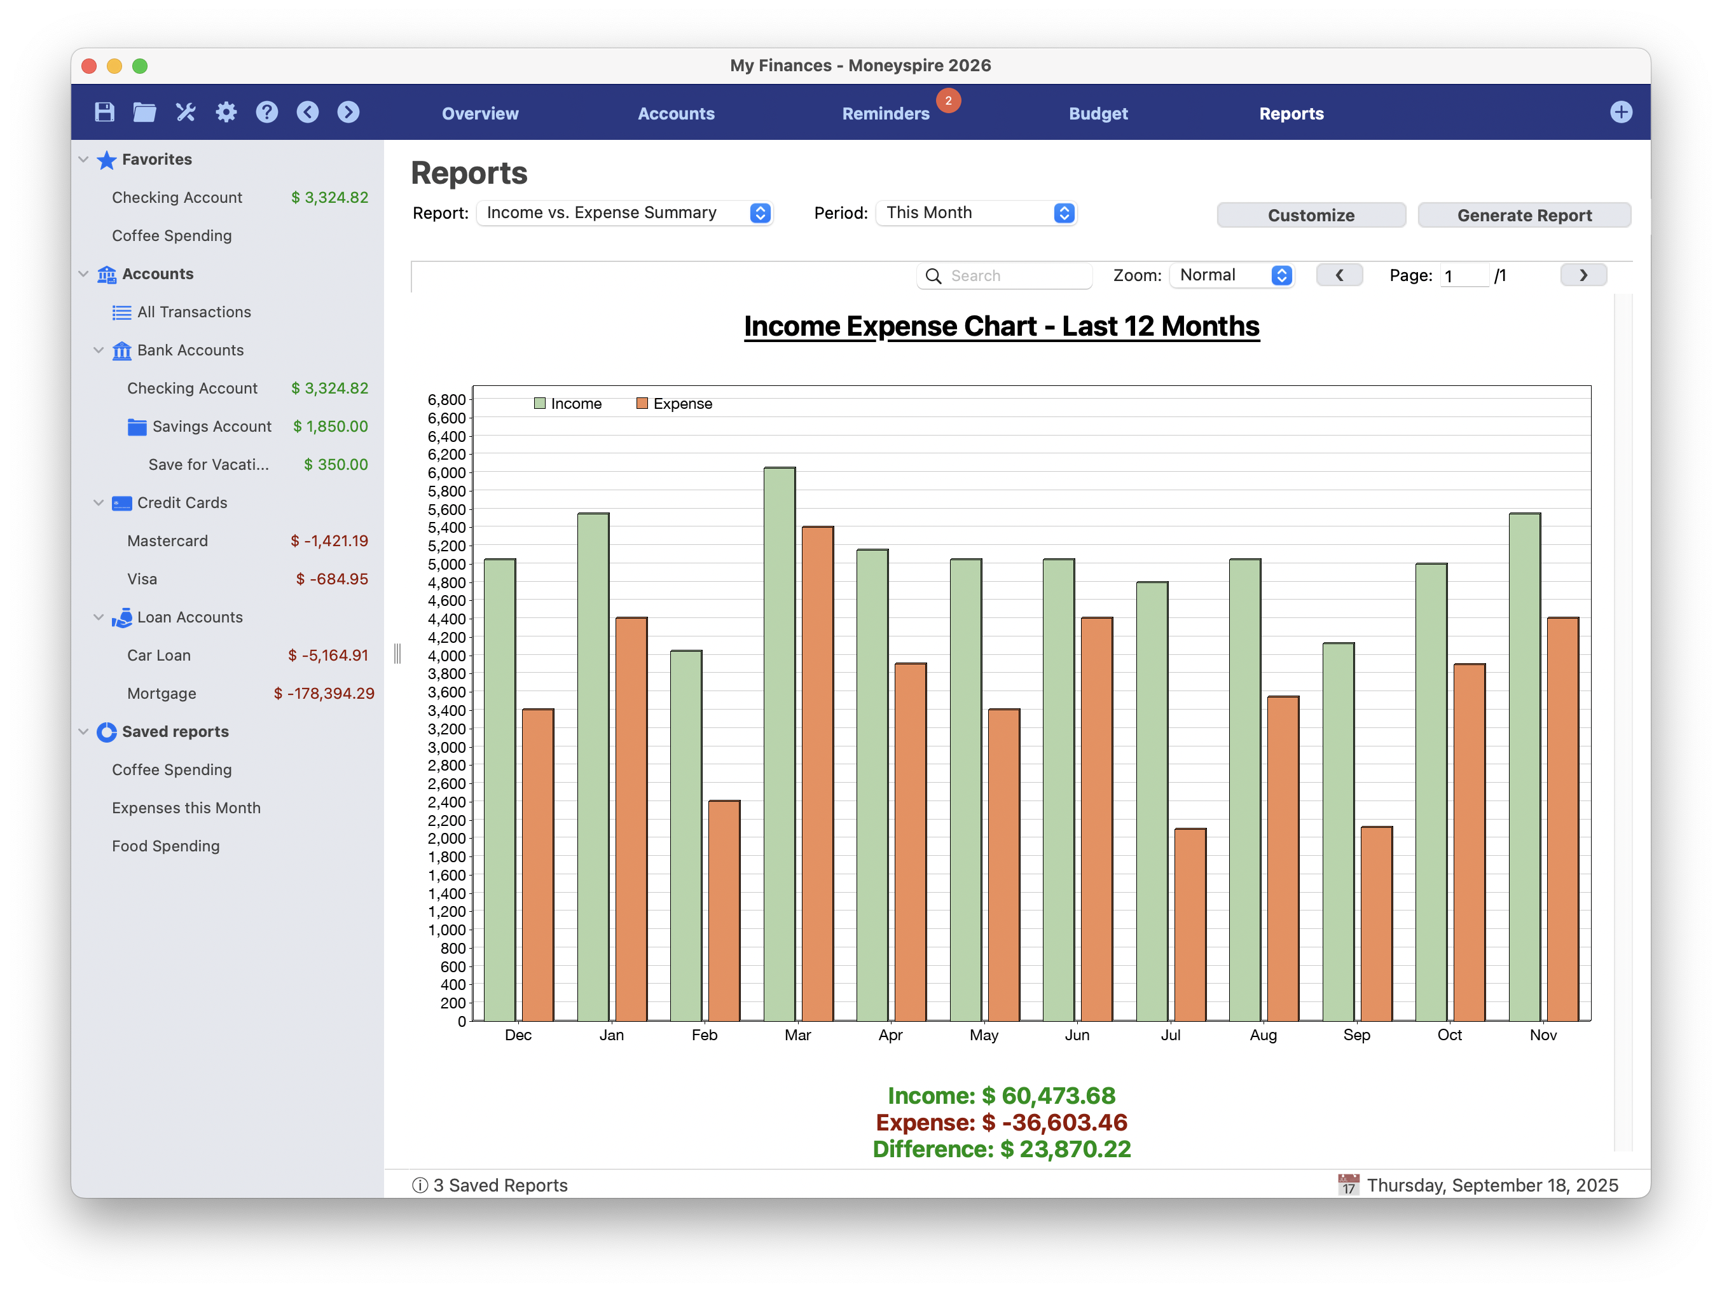The width and height of the screenshot is (1722, 1292).
Task: Click the plus icon to add new item
Action: tap(1622, 111)
